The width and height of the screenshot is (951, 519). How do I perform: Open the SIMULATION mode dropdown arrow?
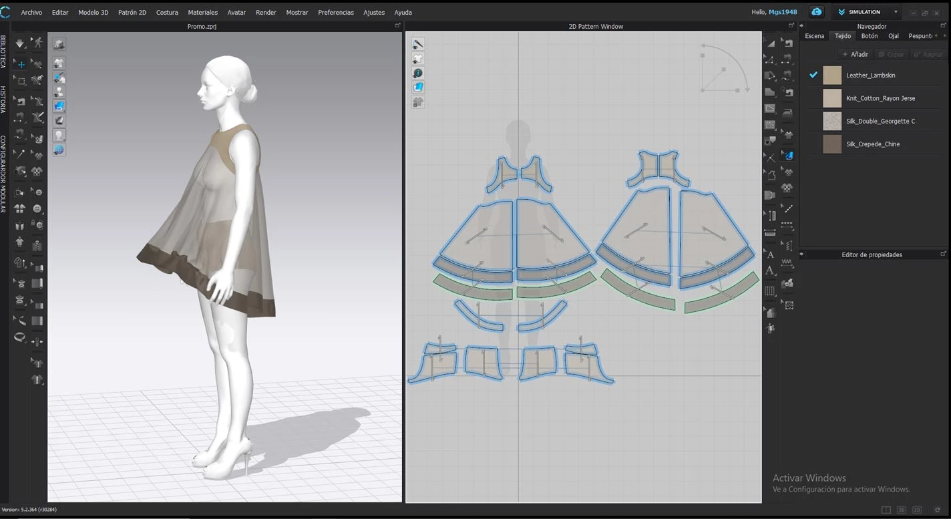[x=896, y=12]
